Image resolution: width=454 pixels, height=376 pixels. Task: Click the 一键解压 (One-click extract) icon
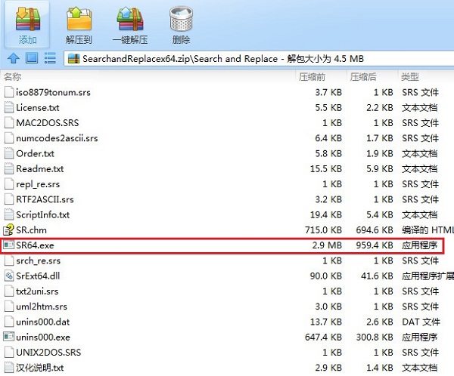coord(130,19)
